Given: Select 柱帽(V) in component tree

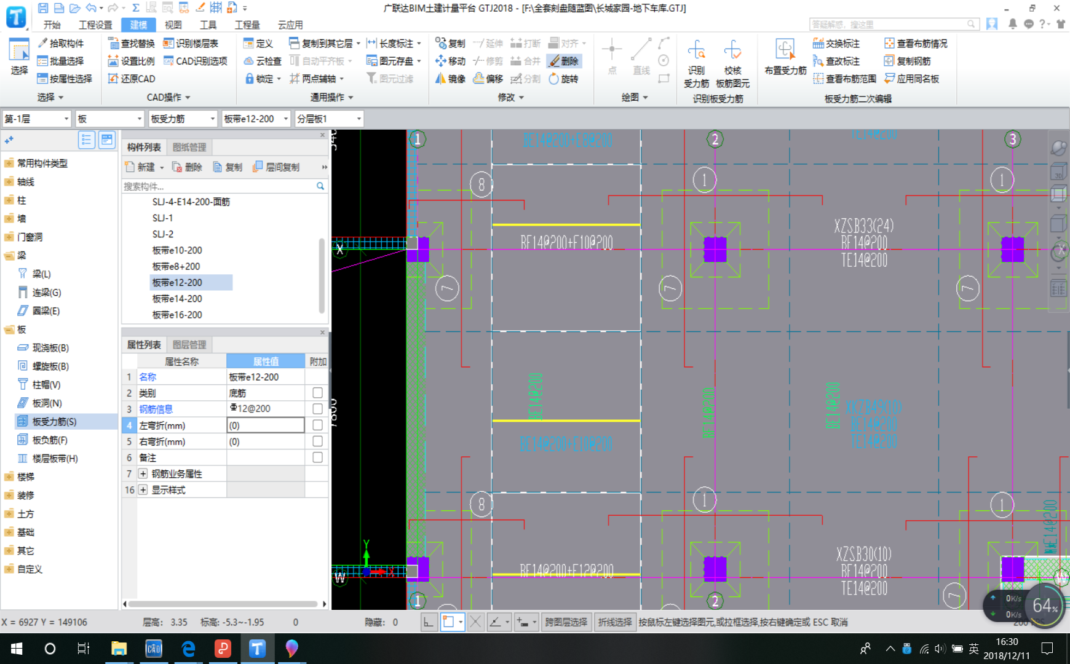Looking at the screenshot, I should click(x=46, y=385).
